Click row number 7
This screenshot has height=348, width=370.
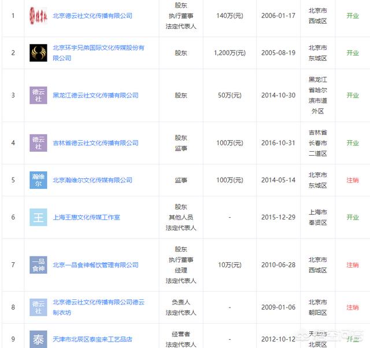(x=13, y=265)
